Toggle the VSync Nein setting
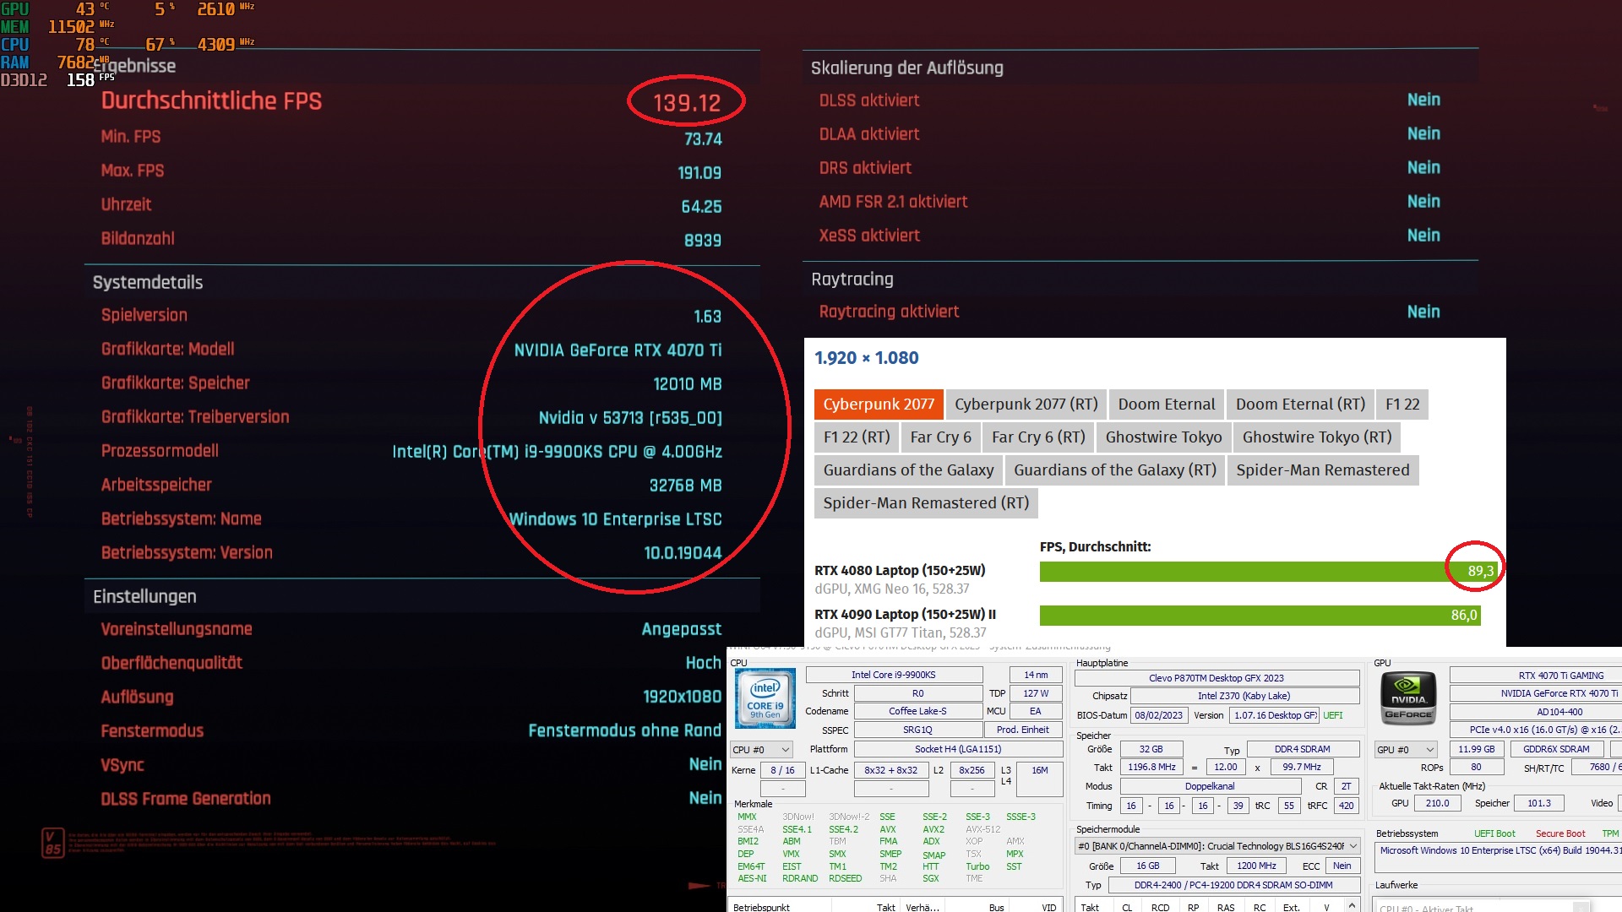1622x912 pixels. (x=705, y=764)
